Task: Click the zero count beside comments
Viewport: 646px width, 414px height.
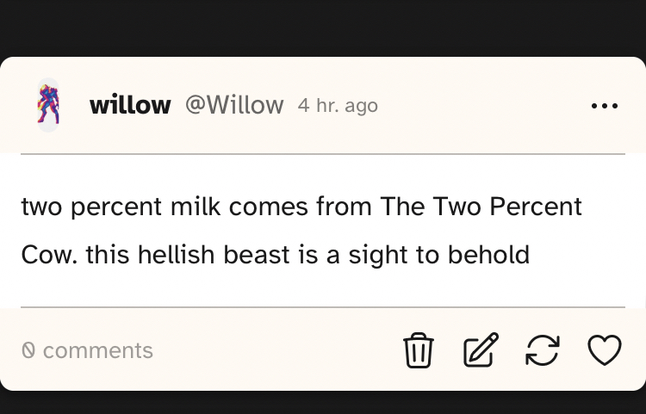Action: [28, 350]
